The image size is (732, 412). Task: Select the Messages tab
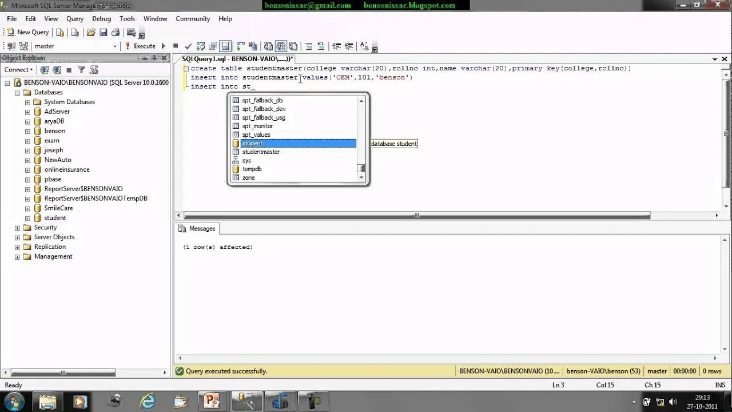pos(197,228)
